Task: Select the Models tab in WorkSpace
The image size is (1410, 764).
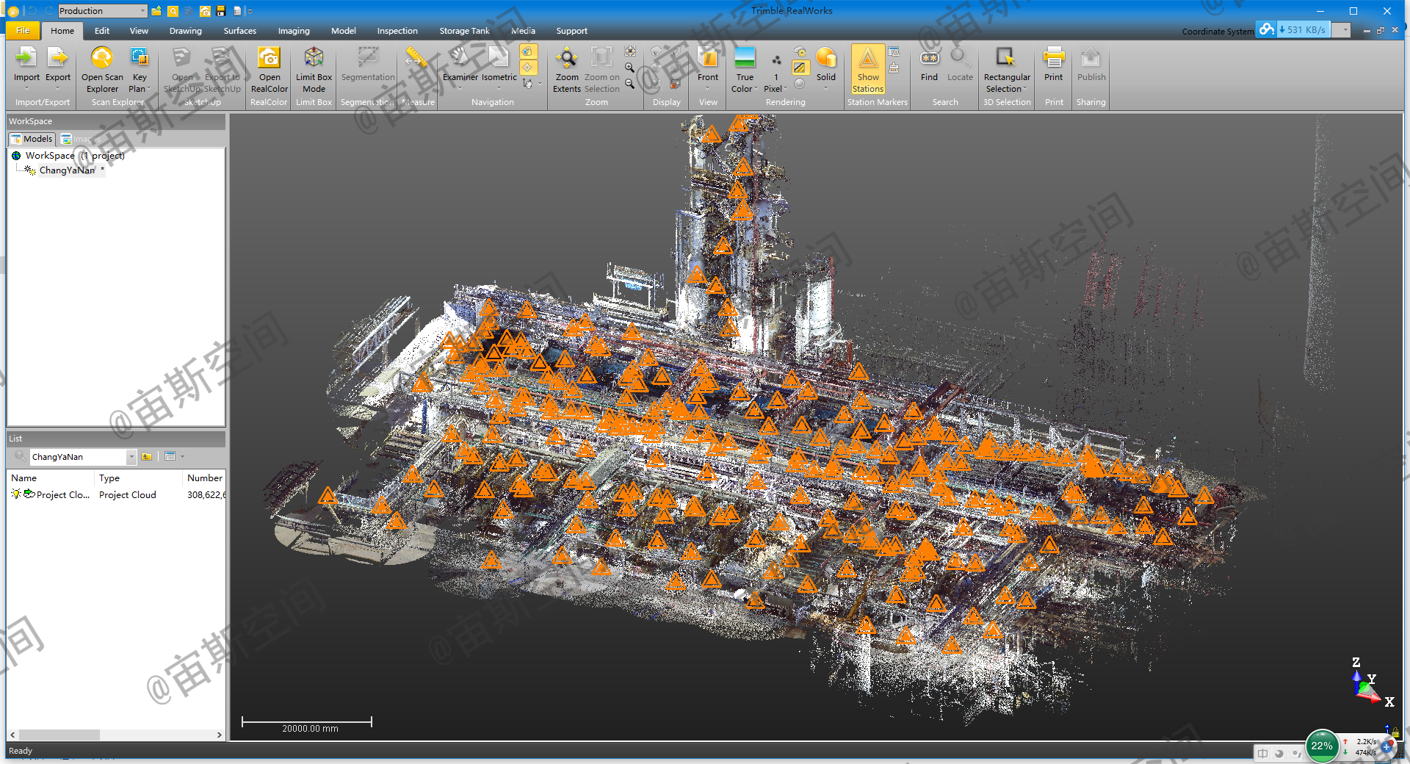Action: (32, 139)
